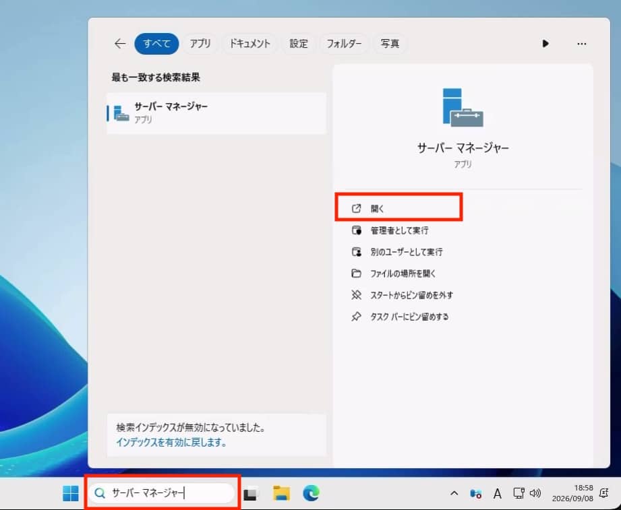Choose タスク バーにピン留めする

point(409,317)
